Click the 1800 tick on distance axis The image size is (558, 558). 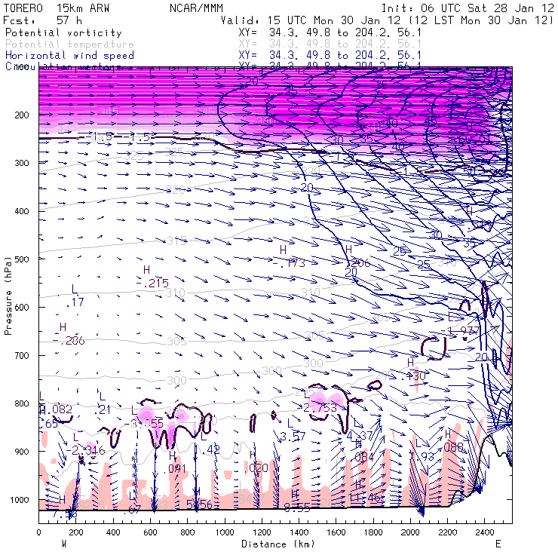373,532
